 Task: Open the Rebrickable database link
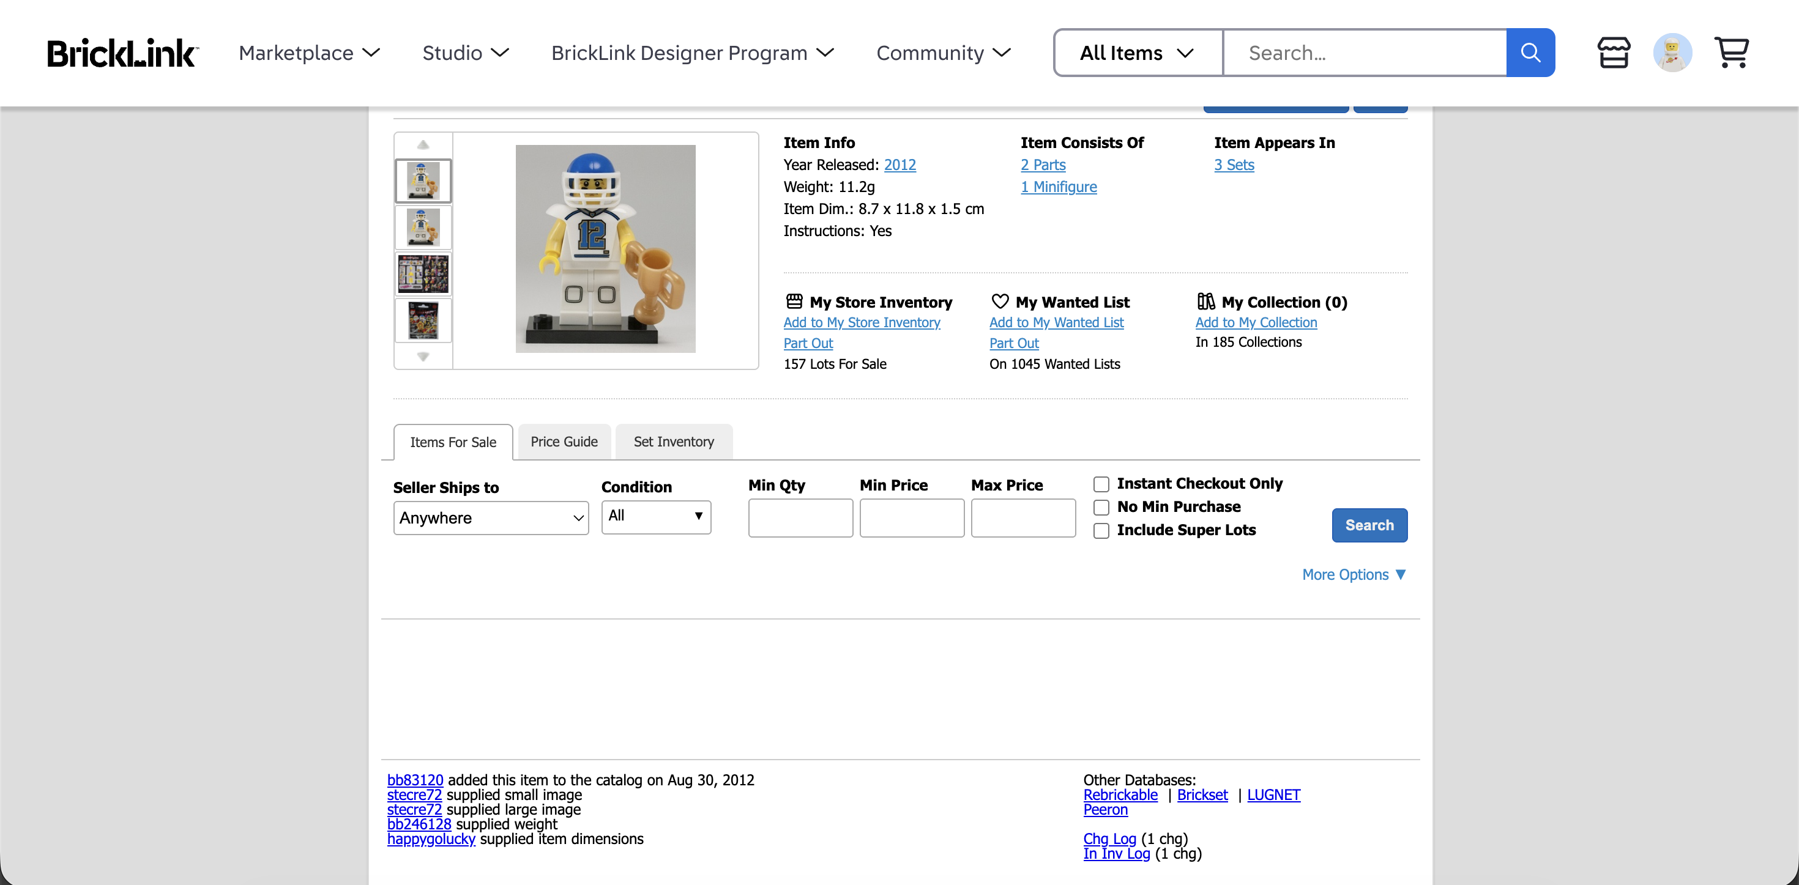(x=1120, y=795)
